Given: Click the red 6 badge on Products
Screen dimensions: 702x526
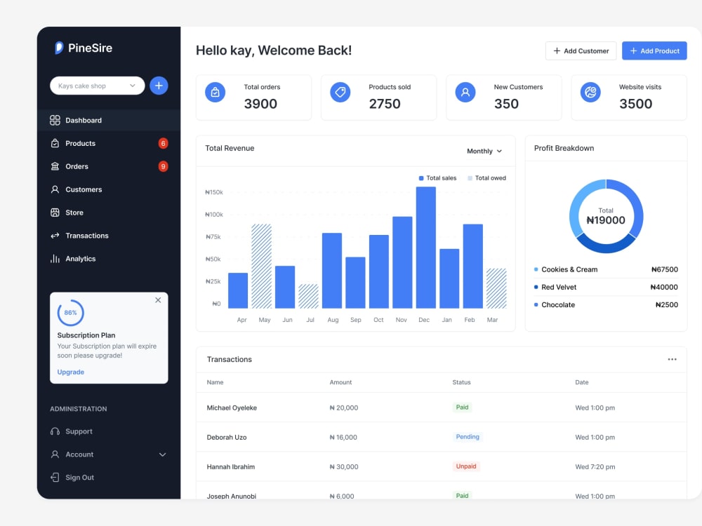Looking at the screenshot, I should tap(163, 143).
